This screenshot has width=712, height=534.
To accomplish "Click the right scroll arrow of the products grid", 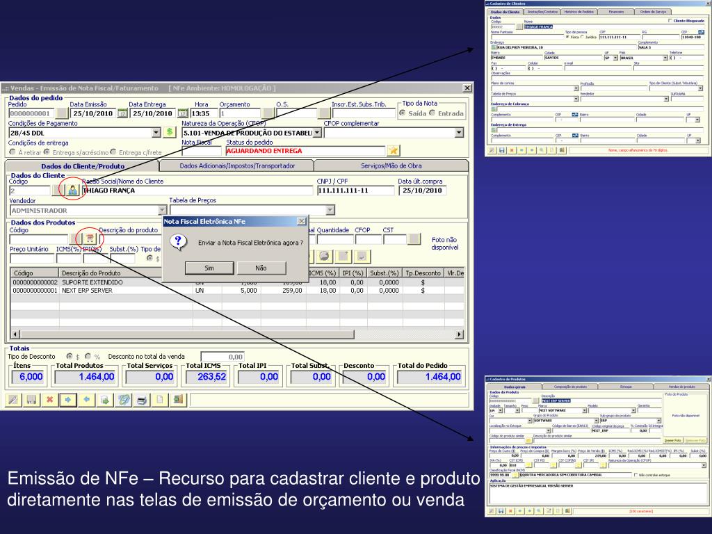I will (x=460, y=334).
